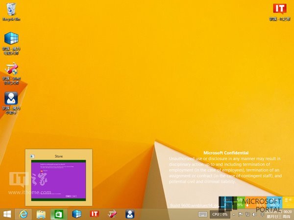Click the yellow widget tile at right edge
Viewport: 294px width, 220px height.
[x=288, y=202]
